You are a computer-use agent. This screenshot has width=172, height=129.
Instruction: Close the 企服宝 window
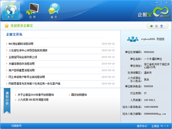point(167,3)
